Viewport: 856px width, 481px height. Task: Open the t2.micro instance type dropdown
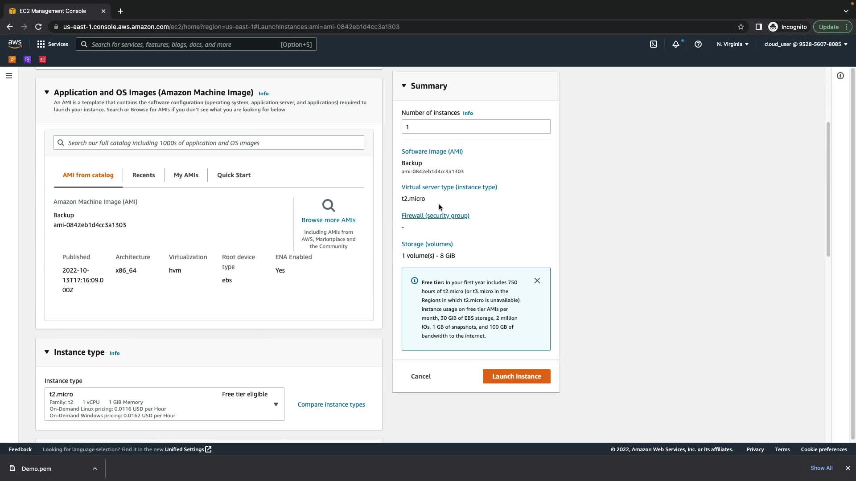click(276, 404)
